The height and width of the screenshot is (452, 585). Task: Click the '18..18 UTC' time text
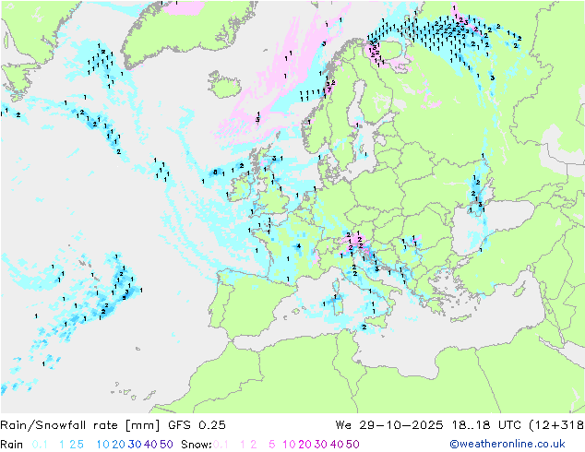click(x=486, y=425)
